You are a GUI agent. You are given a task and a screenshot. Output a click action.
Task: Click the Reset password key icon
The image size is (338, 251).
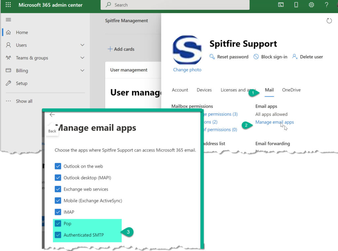coord(212,57)
